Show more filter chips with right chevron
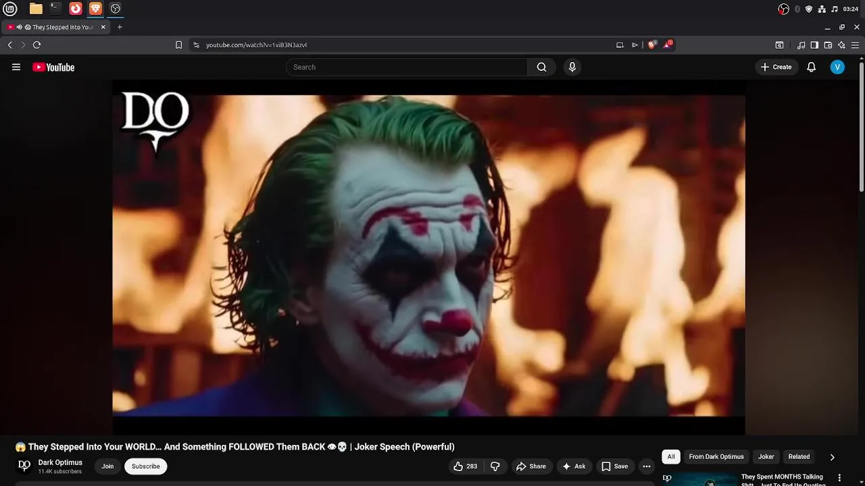The width and height of the screenshot is (865, 486). click(x=832, y=457)
